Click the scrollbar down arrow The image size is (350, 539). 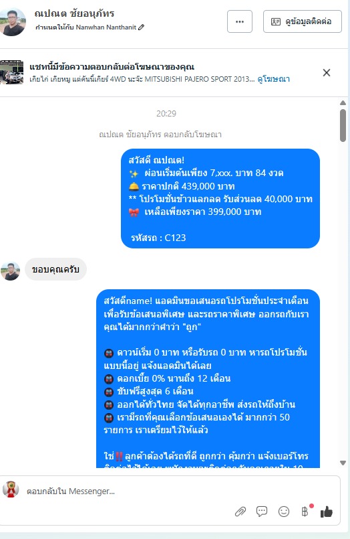(x=343, y=463)
